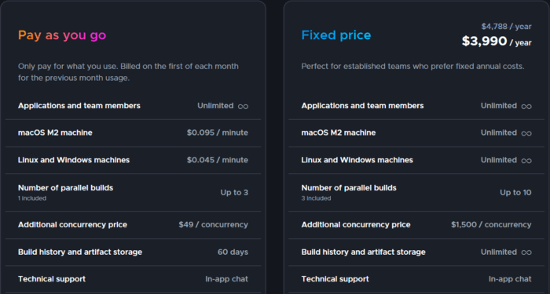Click In-app chat under Fixed price

[x=510, y=279]
